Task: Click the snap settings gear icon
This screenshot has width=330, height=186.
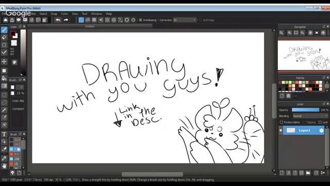Action: tap(134, 20)
